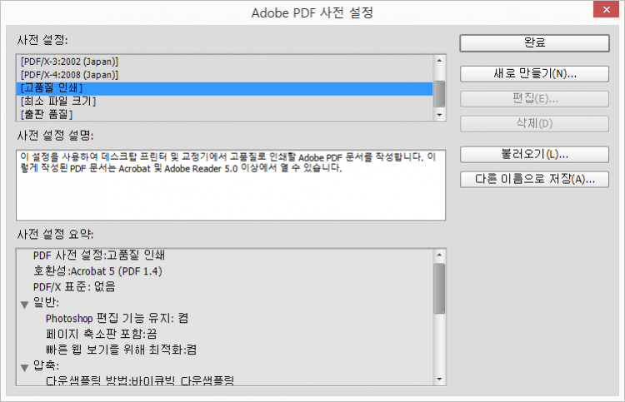This screenshot has width=625, height=402.
Task: Select the [PDF/X-3:2002 (Japan)] preset
Action: [70, 62]
